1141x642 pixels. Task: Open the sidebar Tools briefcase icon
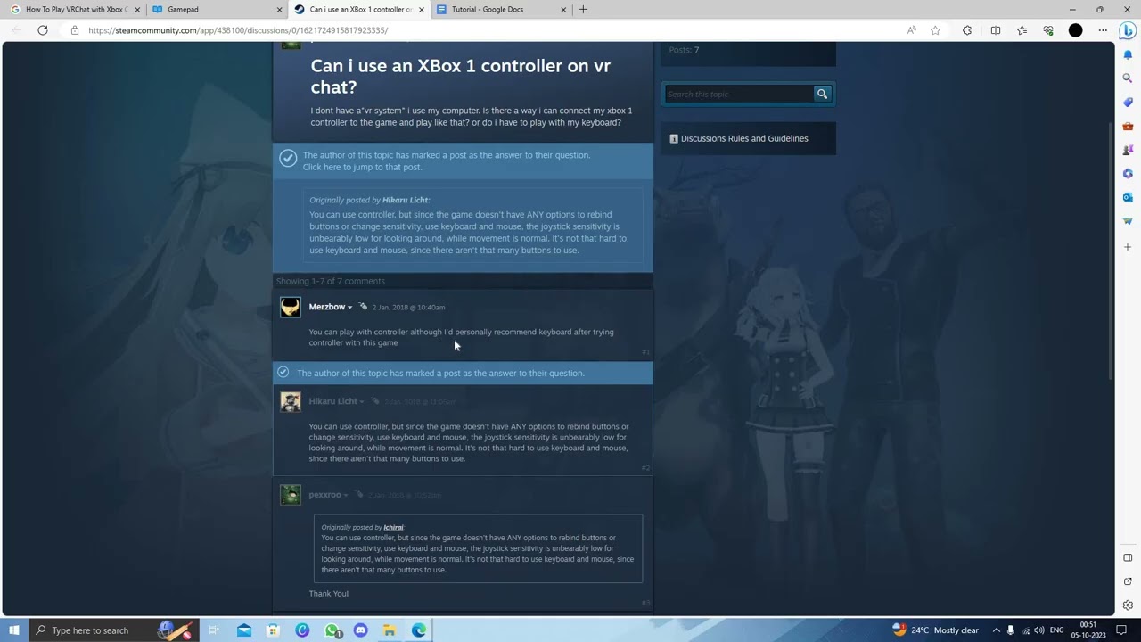click(1128, 127)
